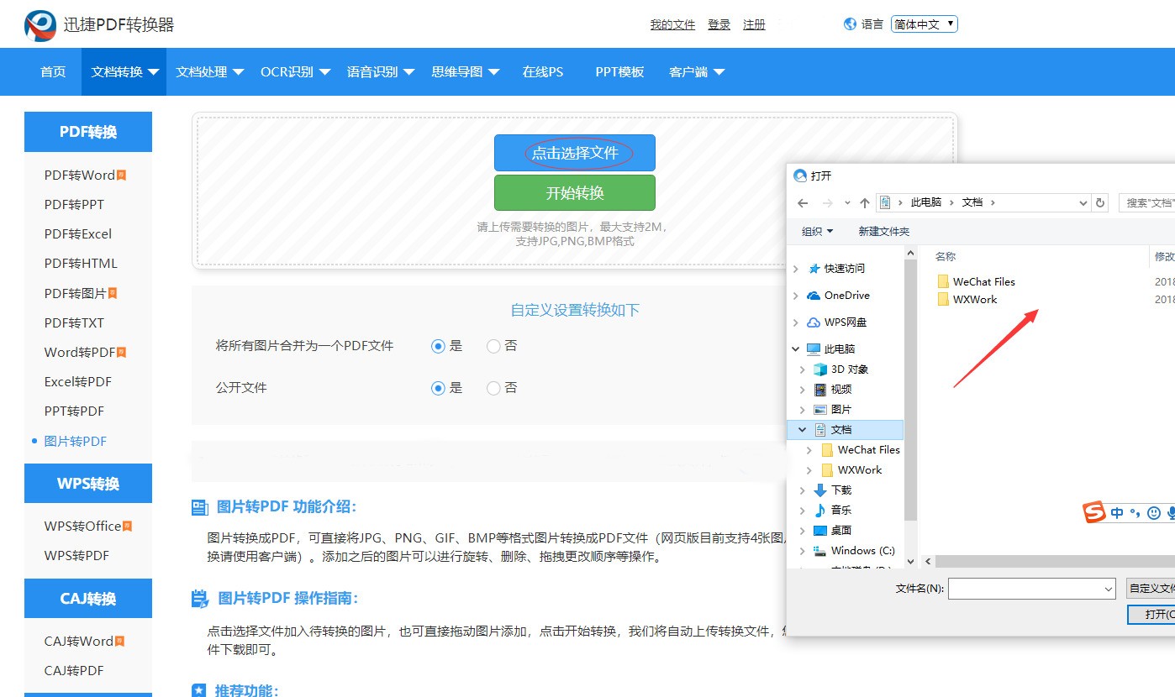This screenshot has height=697, width=1175.
Task: Click the Sogou input method logo icon
Action: [1093, 511]
